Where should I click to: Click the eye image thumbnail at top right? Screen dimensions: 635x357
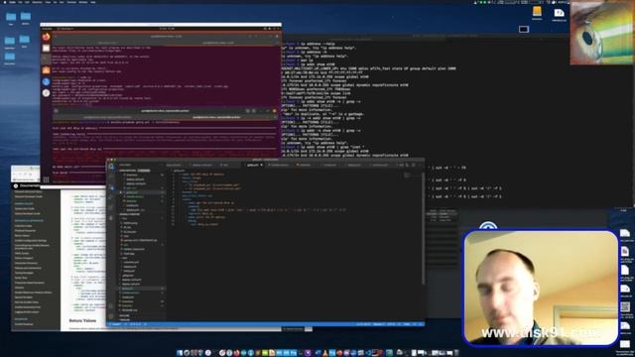tap(601, 33)
